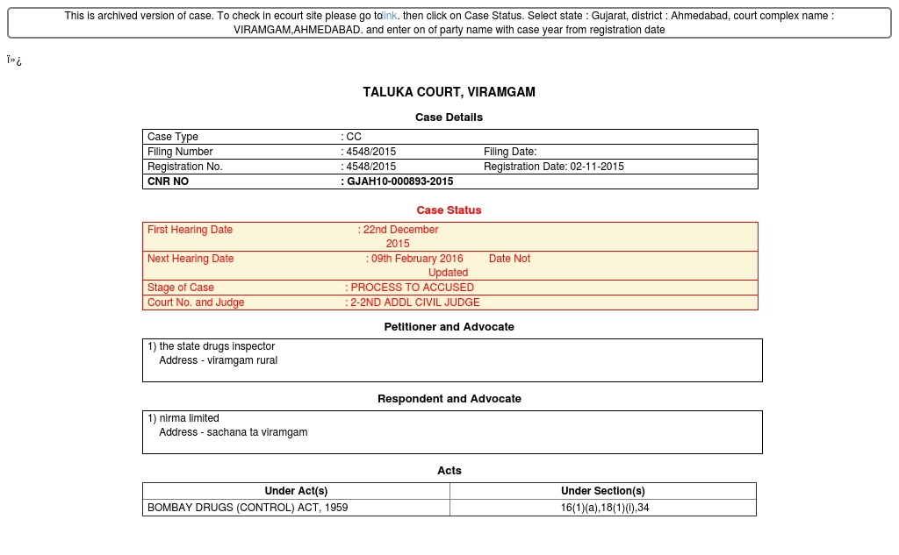This screenshot has width=899, height=555.
Task: Click the 'Under Act(s)' column header
Action: coord(296,491)
